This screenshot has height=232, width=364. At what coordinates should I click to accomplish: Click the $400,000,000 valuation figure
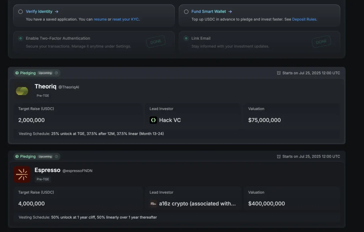tap(267, 204)
